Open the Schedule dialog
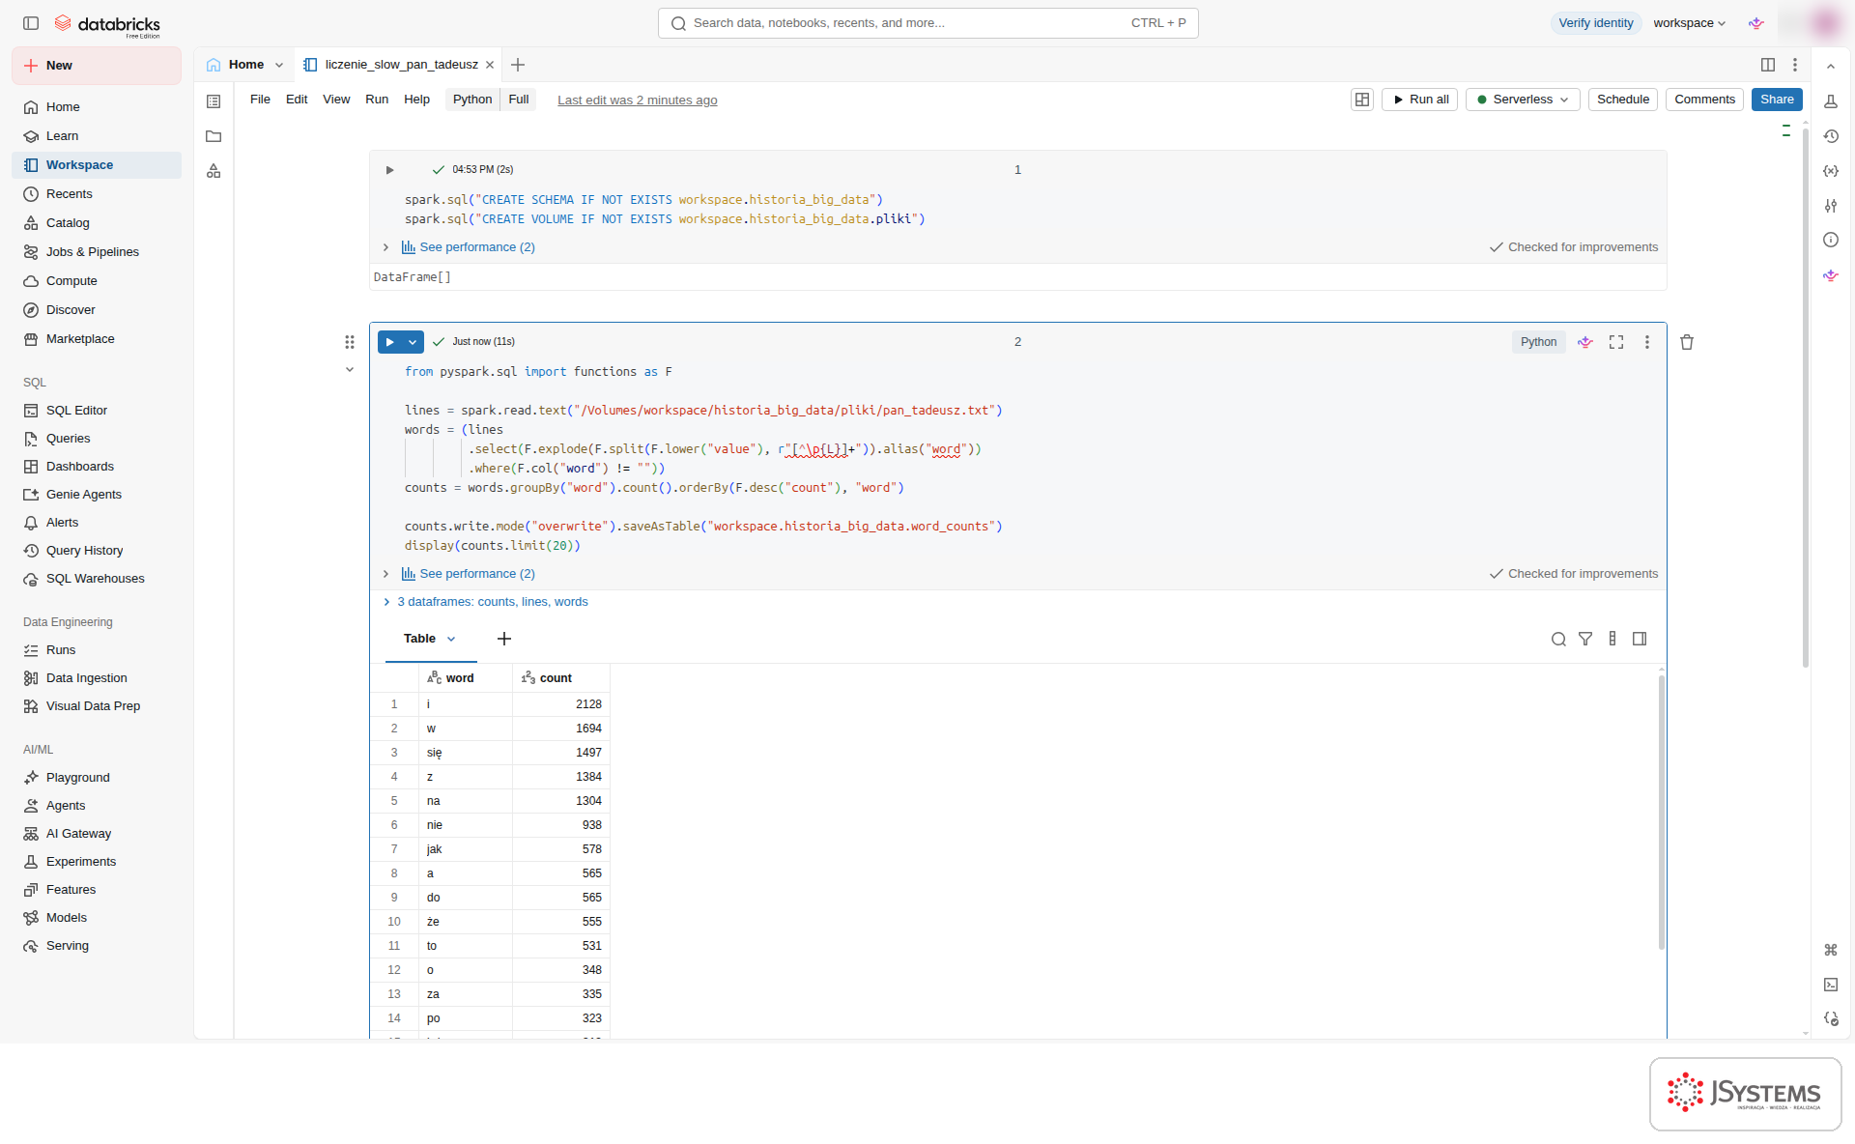This screenshot has width=1855, height=1144. pyautogui.click(x=1623, y=100)
